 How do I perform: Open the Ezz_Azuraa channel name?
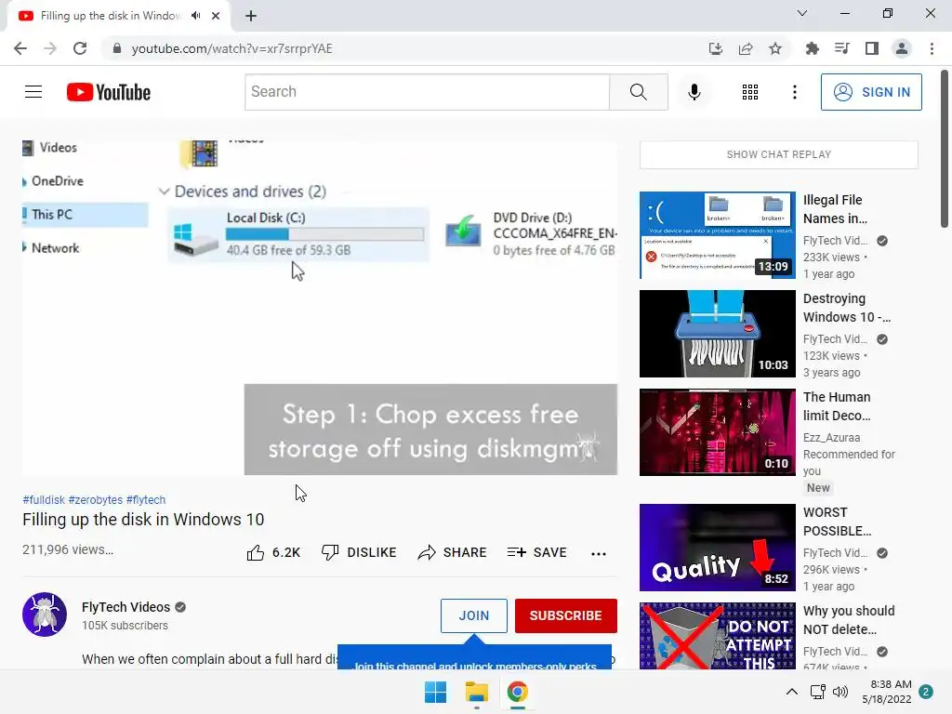point(831,437)
